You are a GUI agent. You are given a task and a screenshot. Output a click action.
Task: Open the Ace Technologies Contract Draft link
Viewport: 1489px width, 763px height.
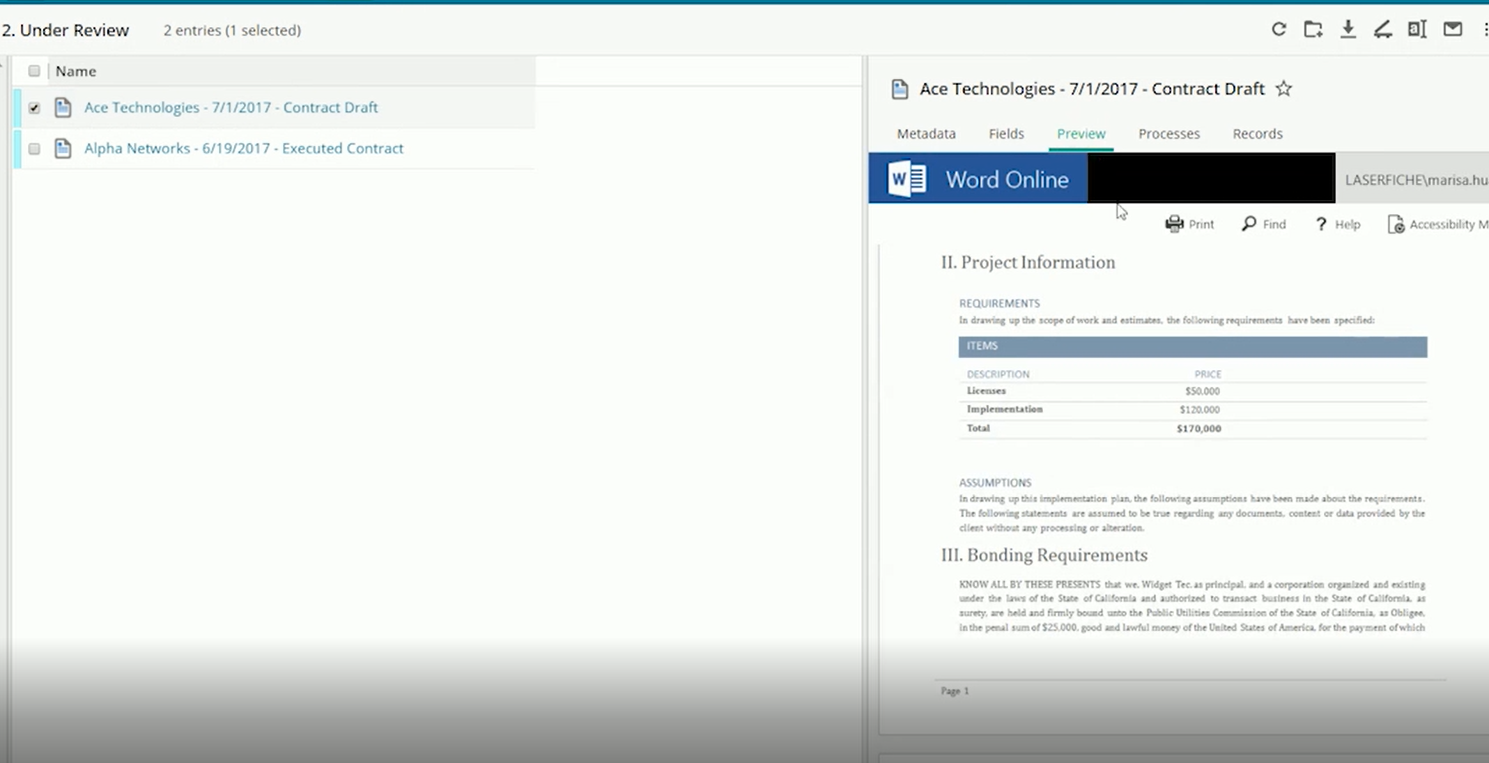231,107
